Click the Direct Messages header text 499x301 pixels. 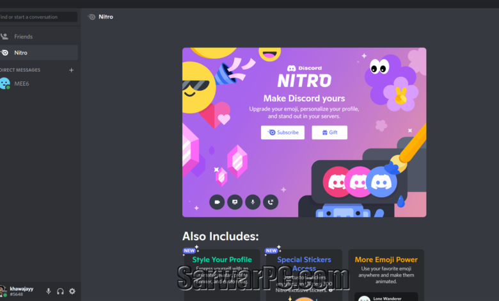(20, 70)
